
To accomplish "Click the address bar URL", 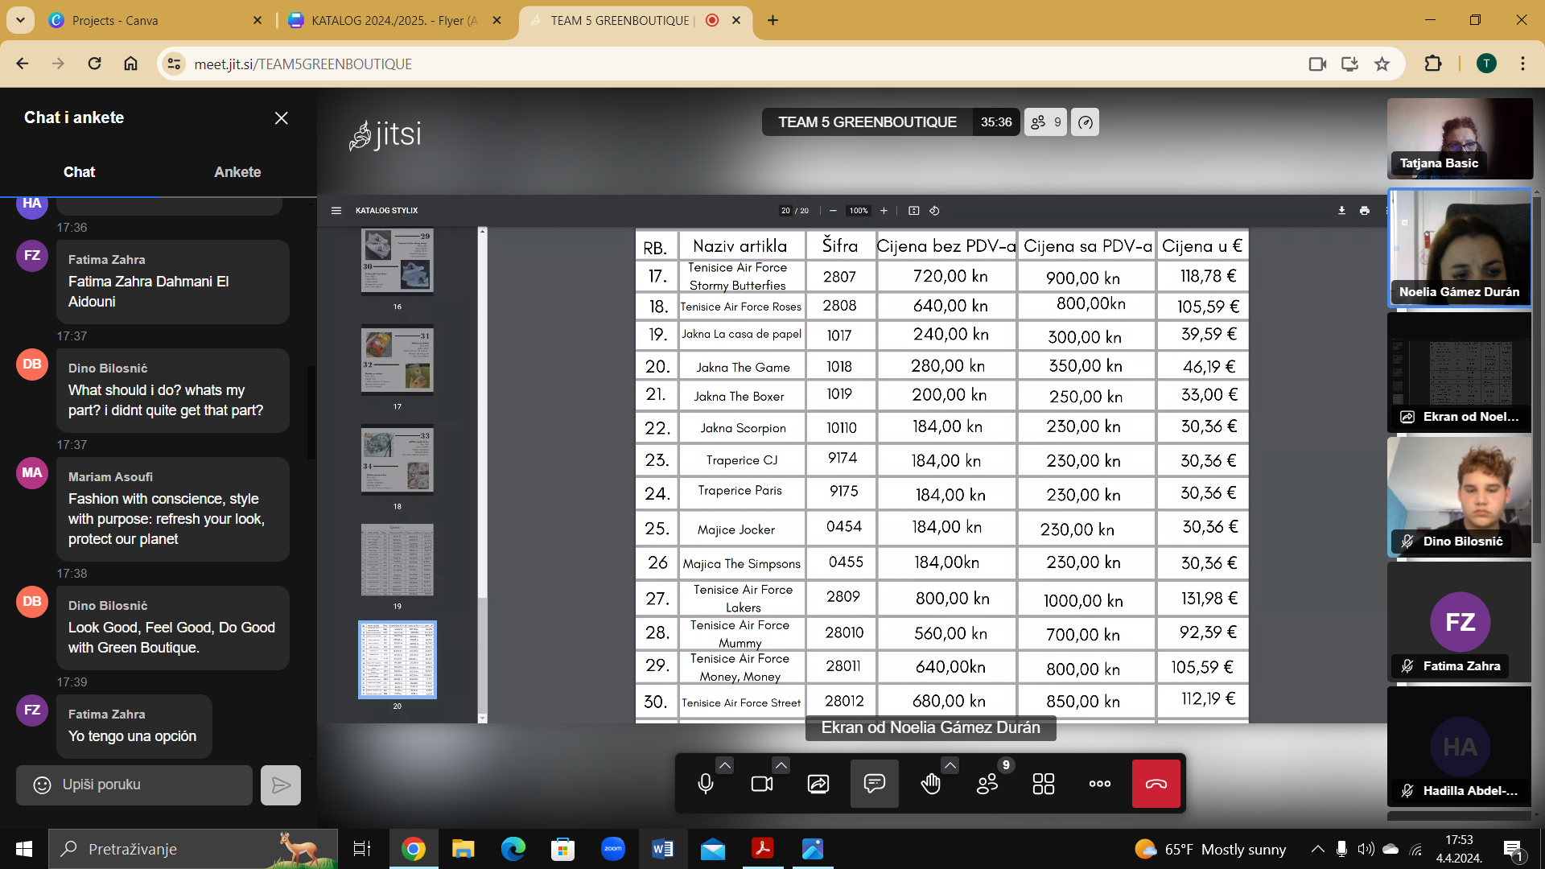I will pyautogui.click(x=303, y=64).
